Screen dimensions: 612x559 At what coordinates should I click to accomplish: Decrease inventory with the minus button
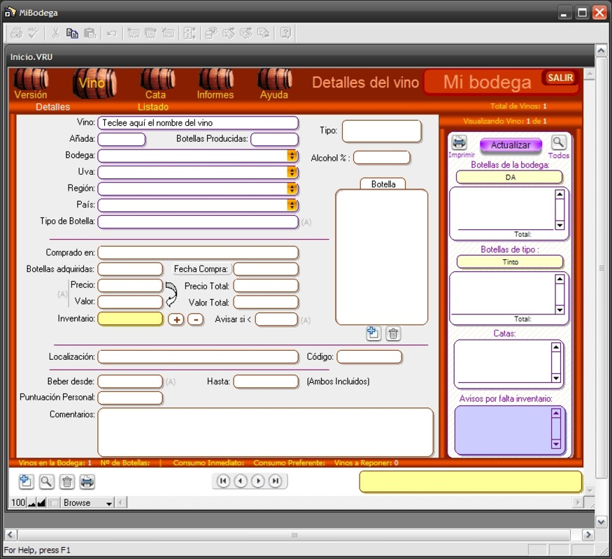click(196, 319)
